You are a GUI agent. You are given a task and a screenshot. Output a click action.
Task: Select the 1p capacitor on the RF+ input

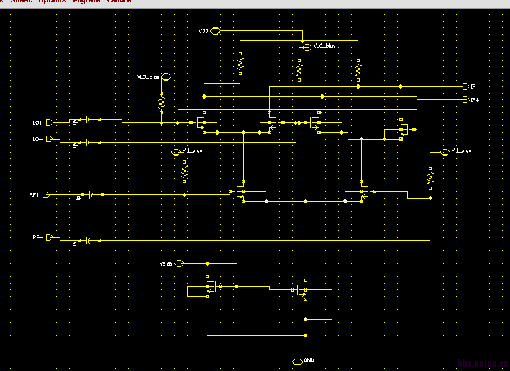tap(92, 195)
